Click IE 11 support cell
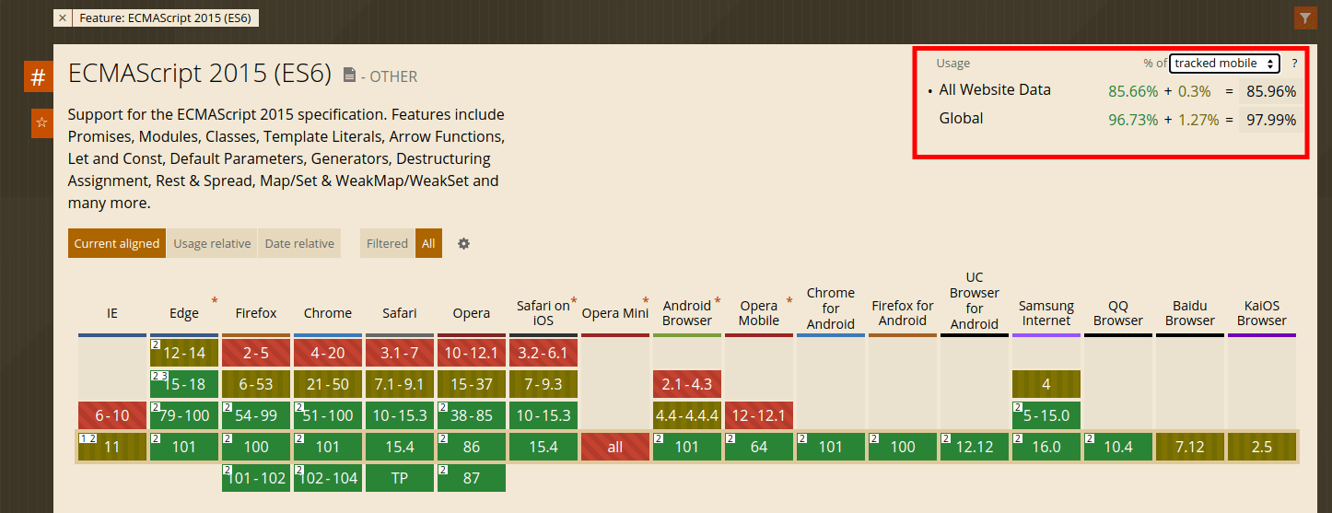 point(112,447)
